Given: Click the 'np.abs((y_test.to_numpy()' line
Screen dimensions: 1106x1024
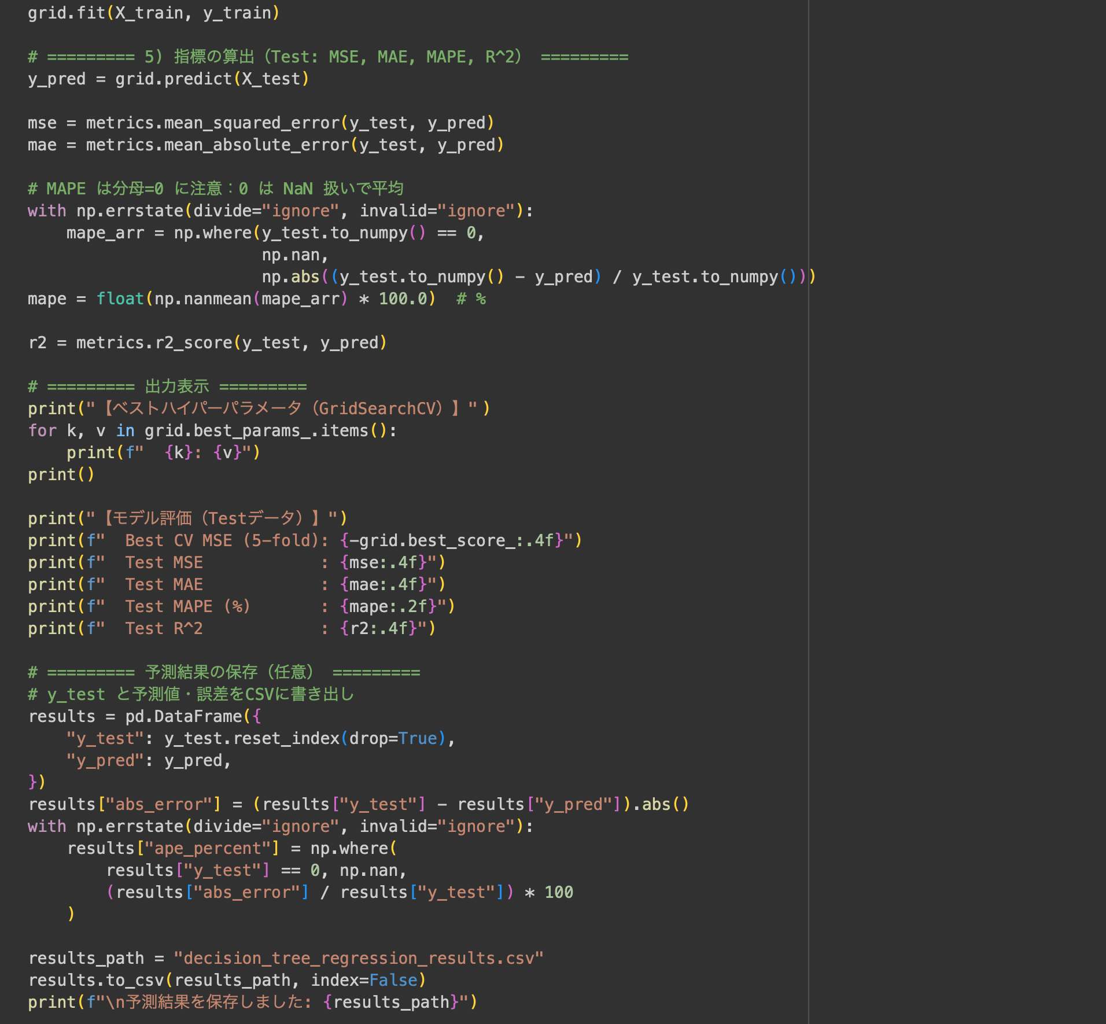Looking at the screenshot, I should [x=539, y=277].
